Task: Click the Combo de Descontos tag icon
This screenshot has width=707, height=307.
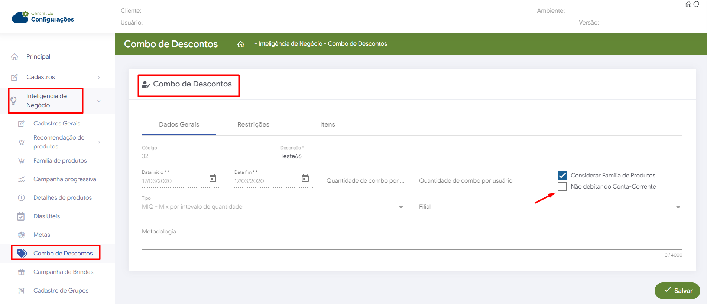Action: [x=22, y=253]
